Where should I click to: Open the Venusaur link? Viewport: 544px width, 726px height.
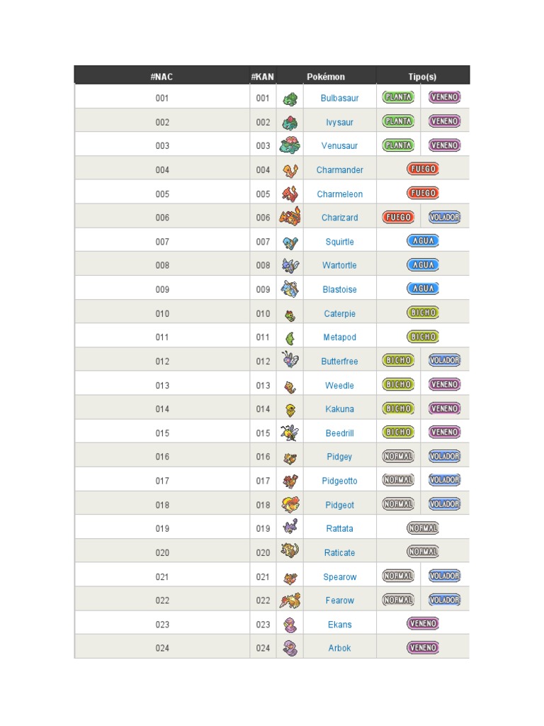click(x=339, y=146)
